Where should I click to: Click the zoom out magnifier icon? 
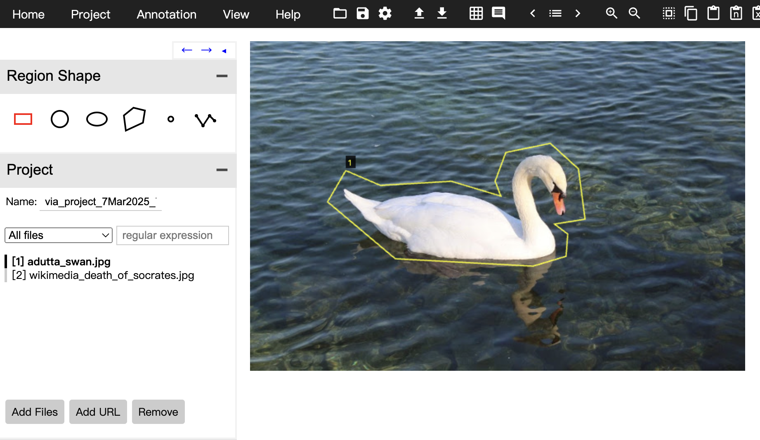coord(634,14)
